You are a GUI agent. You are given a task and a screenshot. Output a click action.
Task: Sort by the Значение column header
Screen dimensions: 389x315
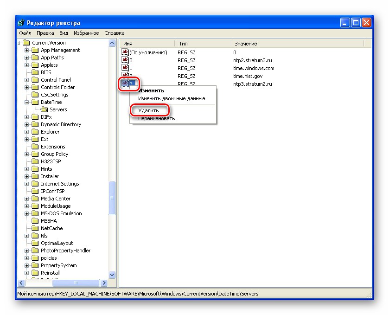pyautogui.click(x=297, y=44)
